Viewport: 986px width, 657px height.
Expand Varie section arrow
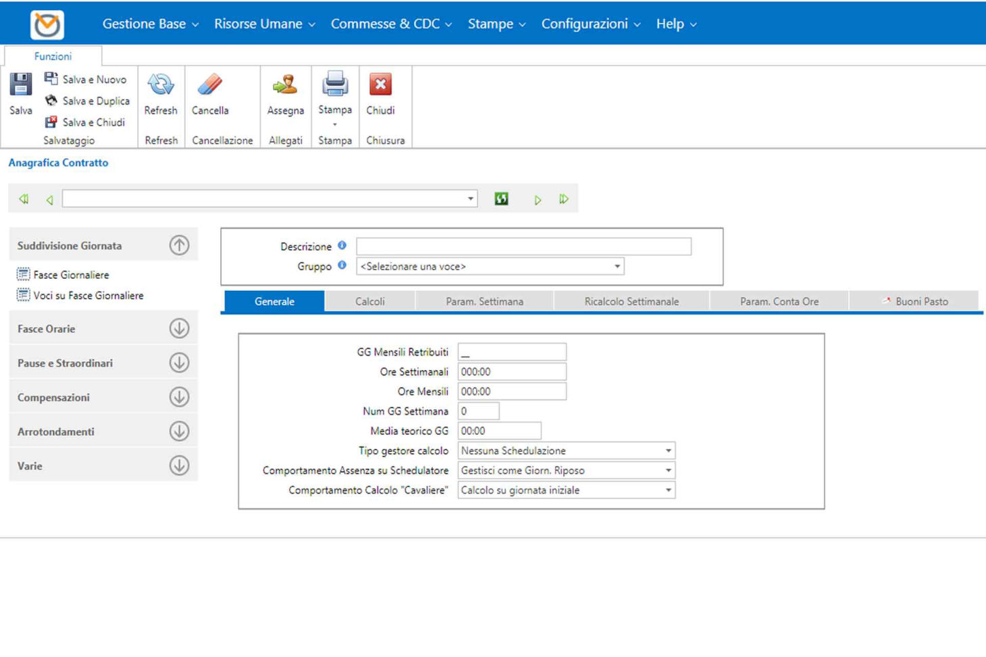(x=179, y=465)
